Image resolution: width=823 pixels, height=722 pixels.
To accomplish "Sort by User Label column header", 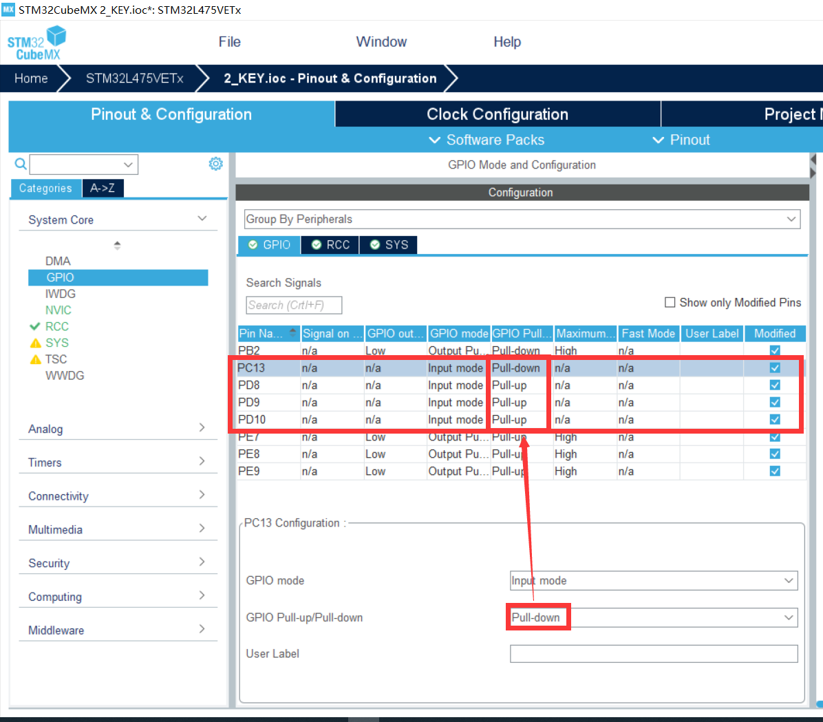I will tap(712, 333).
